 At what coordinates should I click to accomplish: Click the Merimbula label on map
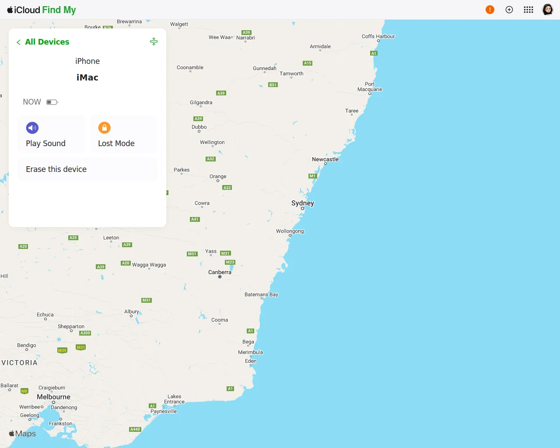click(250, 352)
